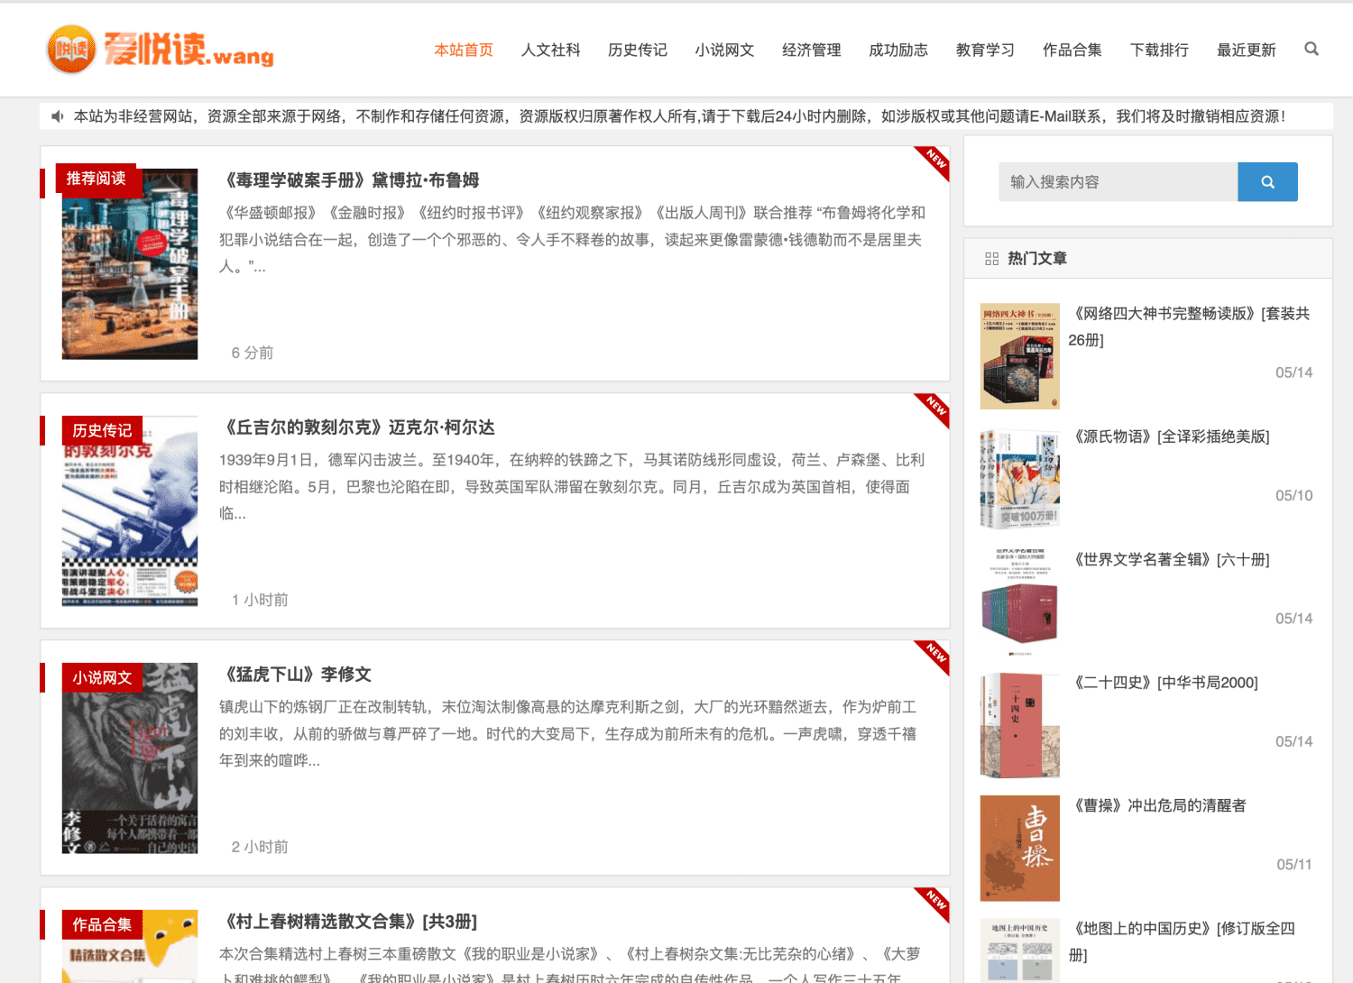The width and height of the screenshot is (1353, 983).
Task: Open the 经济管理 category
Action: [812, 50]
